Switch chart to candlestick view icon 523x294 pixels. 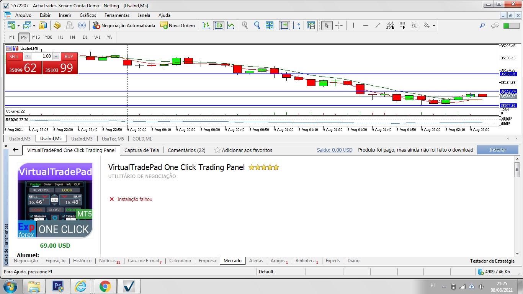tap(219, 26)
